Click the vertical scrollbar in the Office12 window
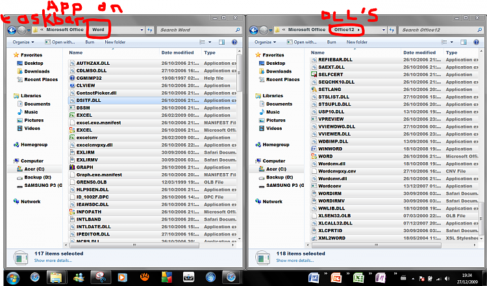Viewport: 487px width, 286px height. (x=481, y=217)
